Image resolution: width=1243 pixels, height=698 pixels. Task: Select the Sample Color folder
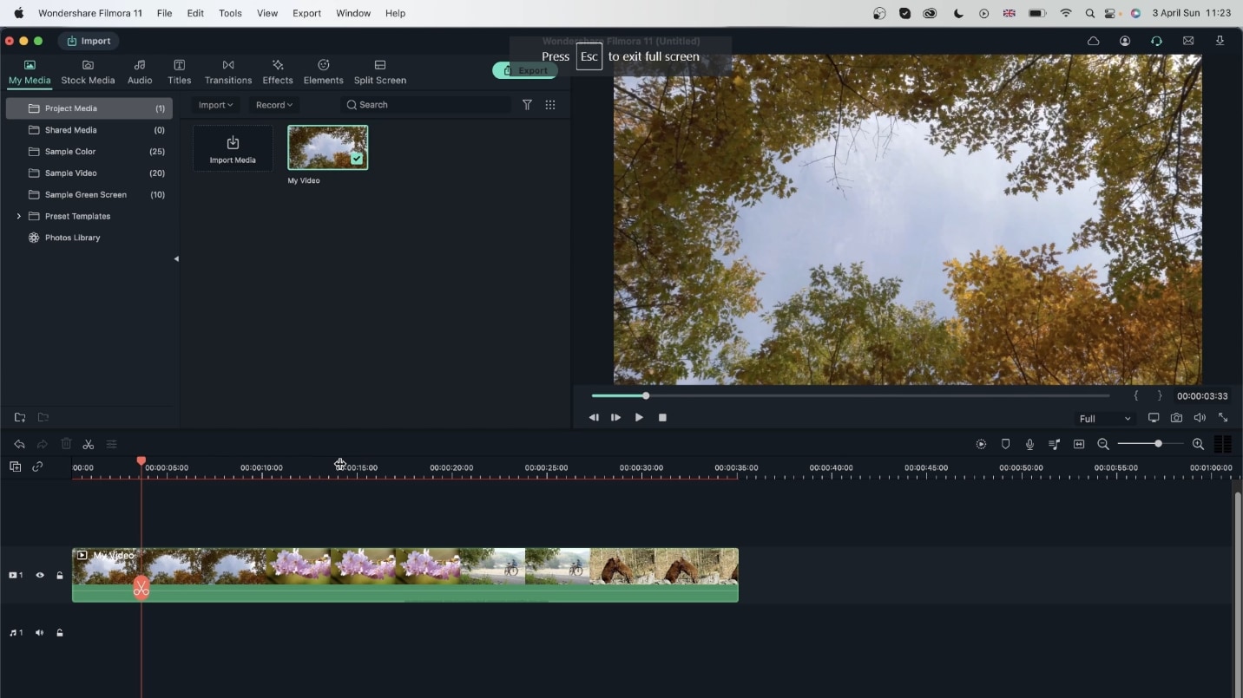coord(89,152)
